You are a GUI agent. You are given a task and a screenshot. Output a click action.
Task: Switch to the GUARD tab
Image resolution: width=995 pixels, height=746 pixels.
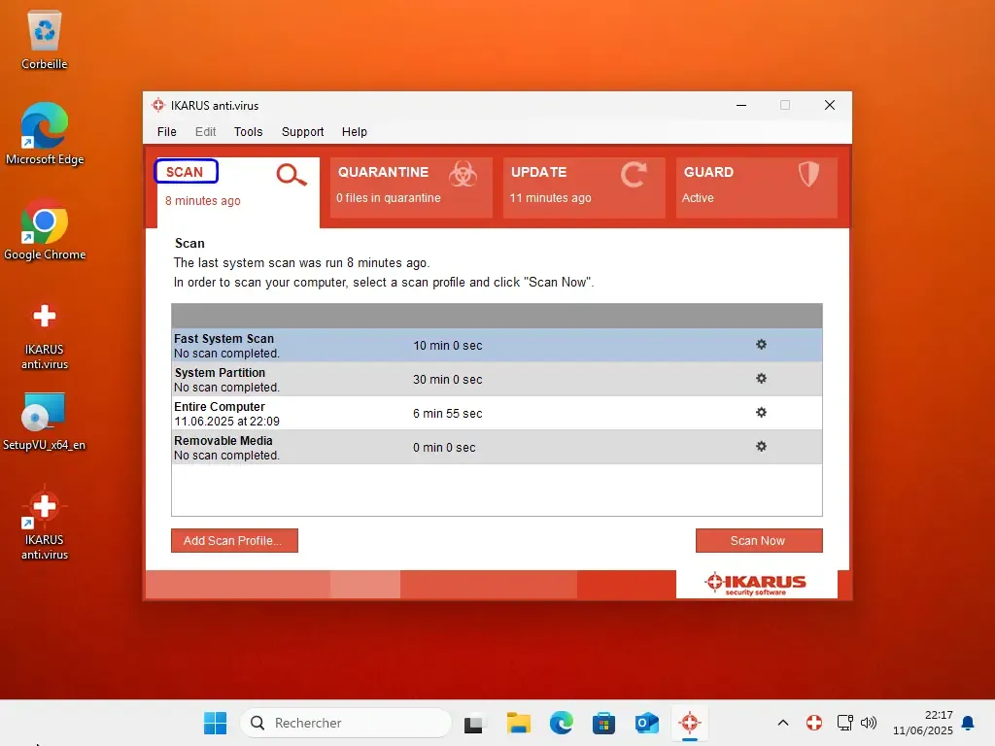(x=757, y=187)
